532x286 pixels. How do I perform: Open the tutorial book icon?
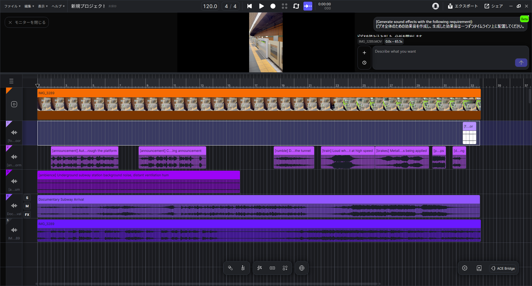coord(479,268)
